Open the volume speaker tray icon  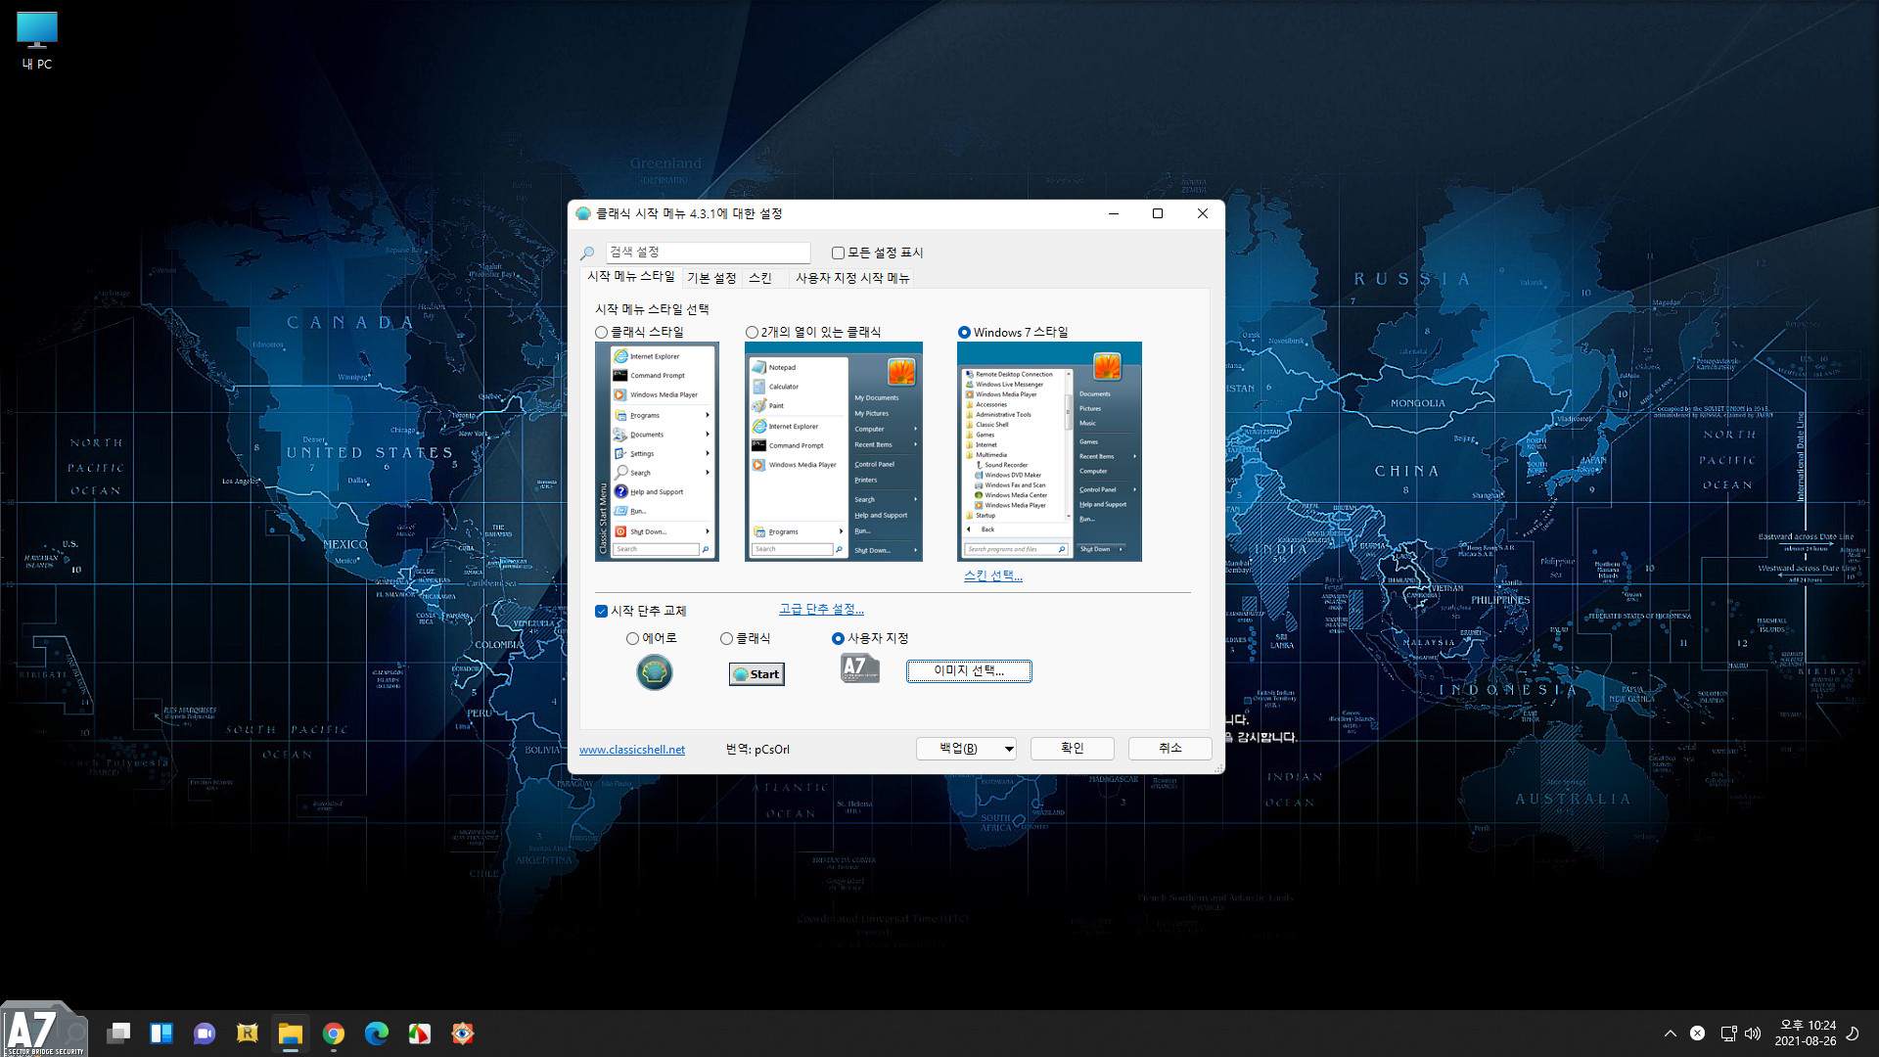coord(1753,1034)
